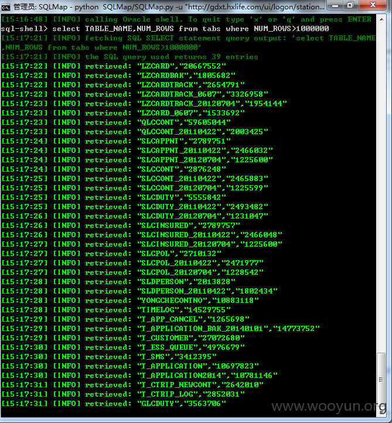Click the row "SLCCONT_20110422","2465883"
This screenshot has width=392, height=423.
(x=135, y=179)
